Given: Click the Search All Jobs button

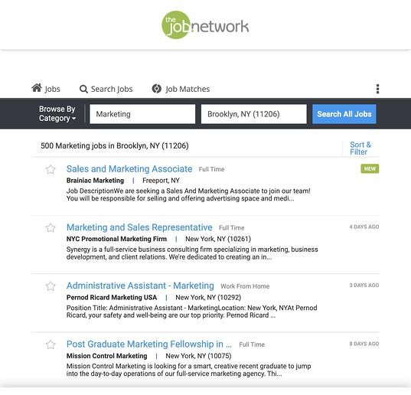Looking at the screenshot, I should 344,114.
